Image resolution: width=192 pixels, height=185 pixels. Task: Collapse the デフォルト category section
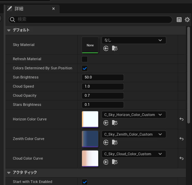pos(9,30)
